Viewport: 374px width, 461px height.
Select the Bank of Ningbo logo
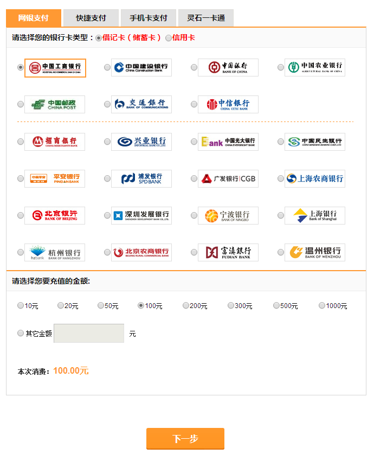pyautogui.click(x=228, y=215)
